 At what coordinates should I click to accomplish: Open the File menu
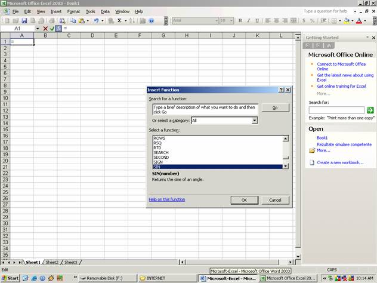pyautogui.click(x=16, y=11)
